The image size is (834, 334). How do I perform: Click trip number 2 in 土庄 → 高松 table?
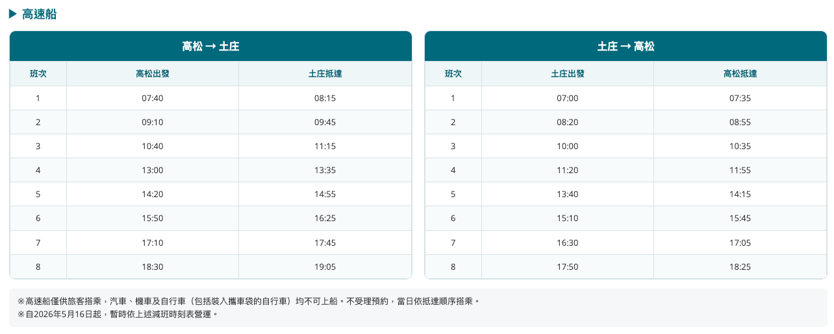click(x=453, y=122)
